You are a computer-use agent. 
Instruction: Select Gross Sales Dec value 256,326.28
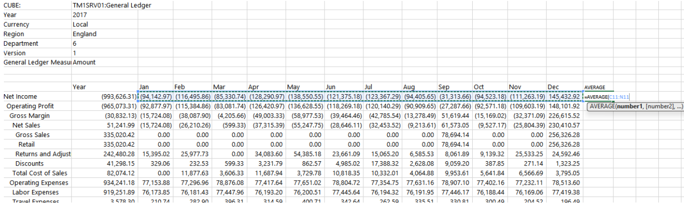tap(565, 135)
